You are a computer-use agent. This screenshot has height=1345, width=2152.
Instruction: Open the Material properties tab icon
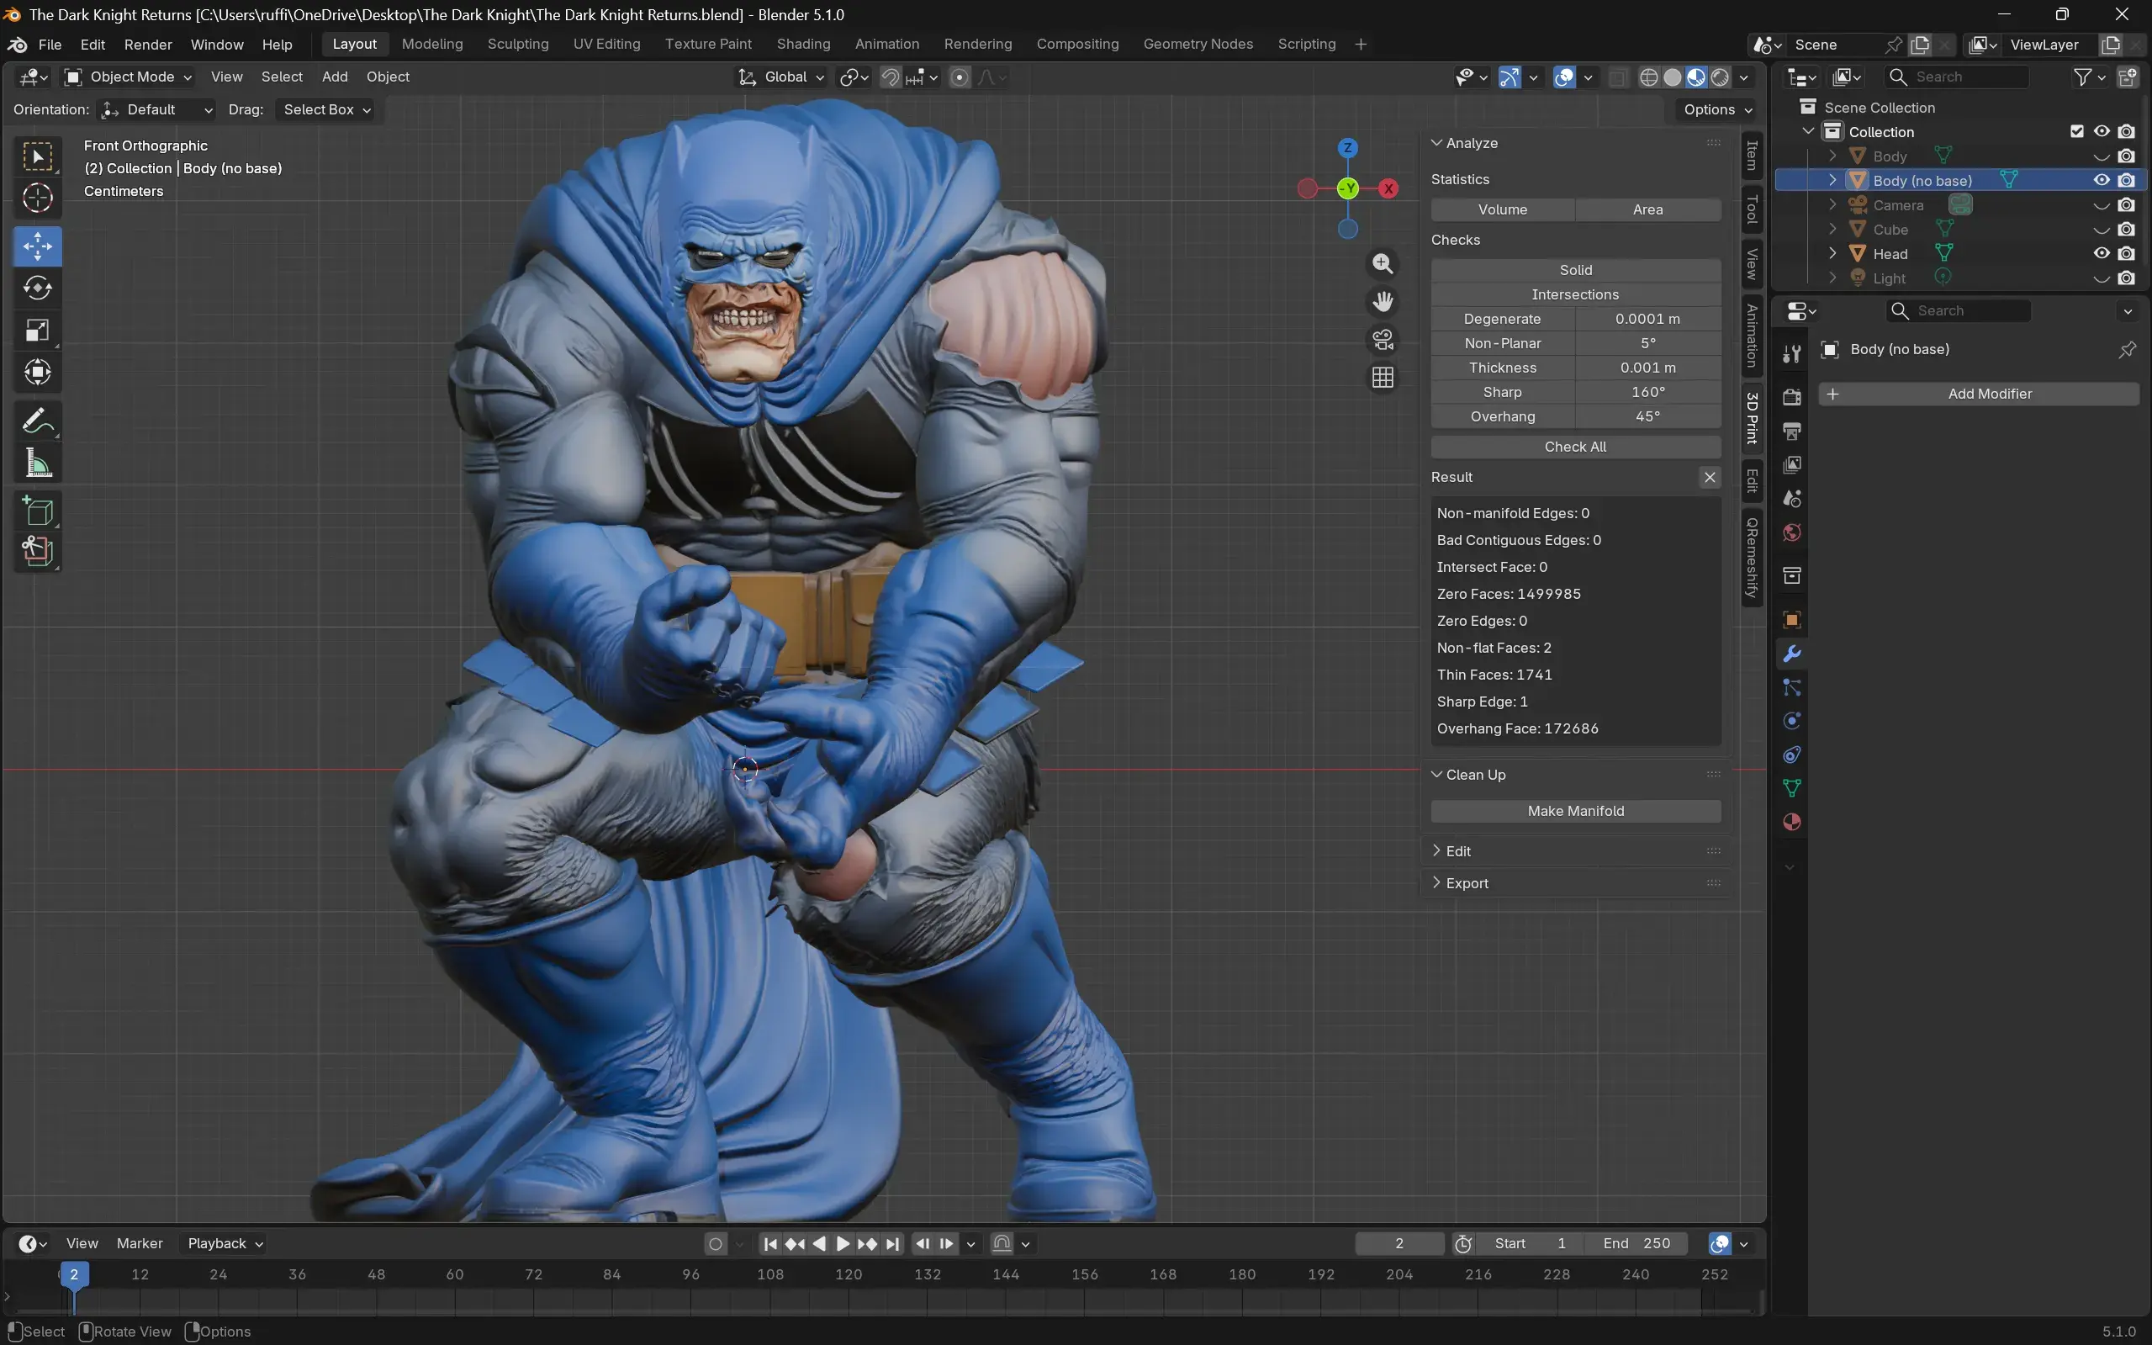click(1792, 823)
